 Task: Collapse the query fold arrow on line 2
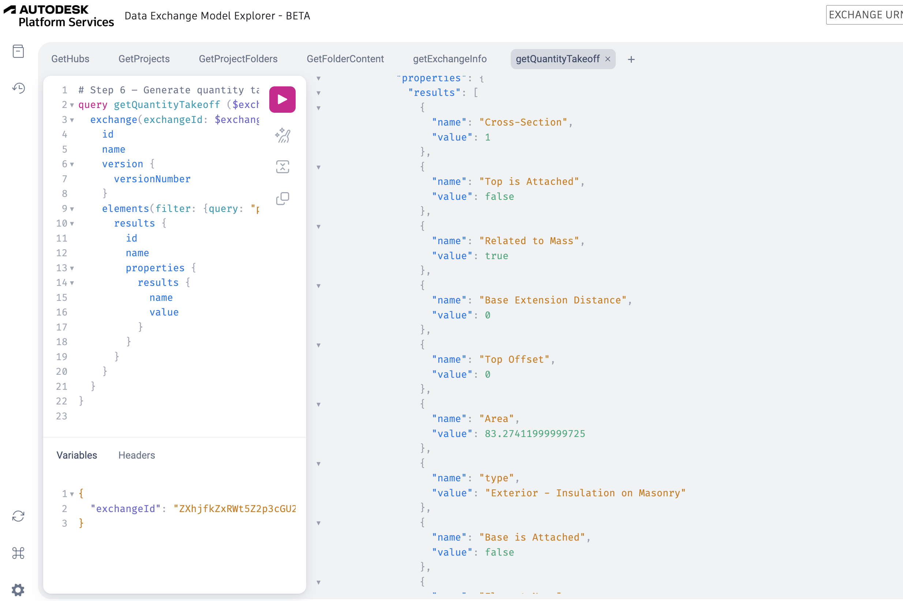pos(72,105)
